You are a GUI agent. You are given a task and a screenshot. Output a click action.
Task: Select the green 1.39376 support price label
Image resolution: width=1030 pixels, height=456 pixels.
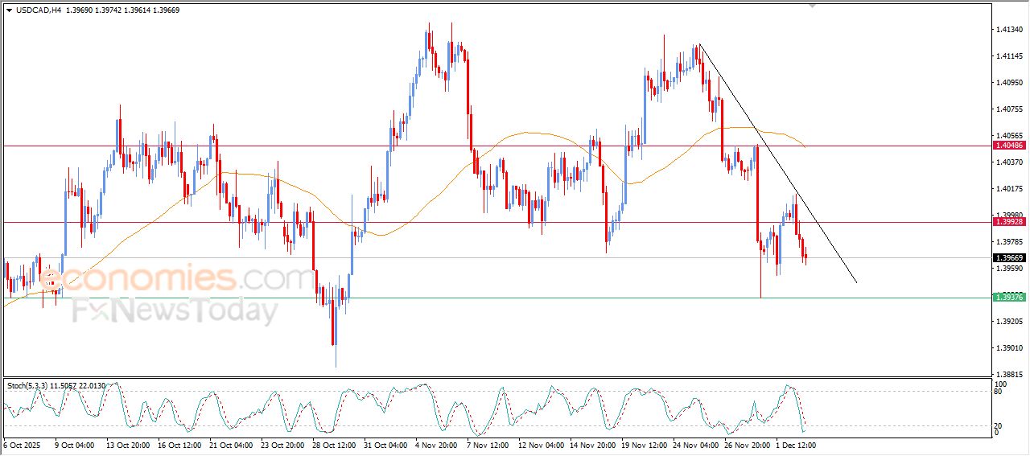[1009, 298]
